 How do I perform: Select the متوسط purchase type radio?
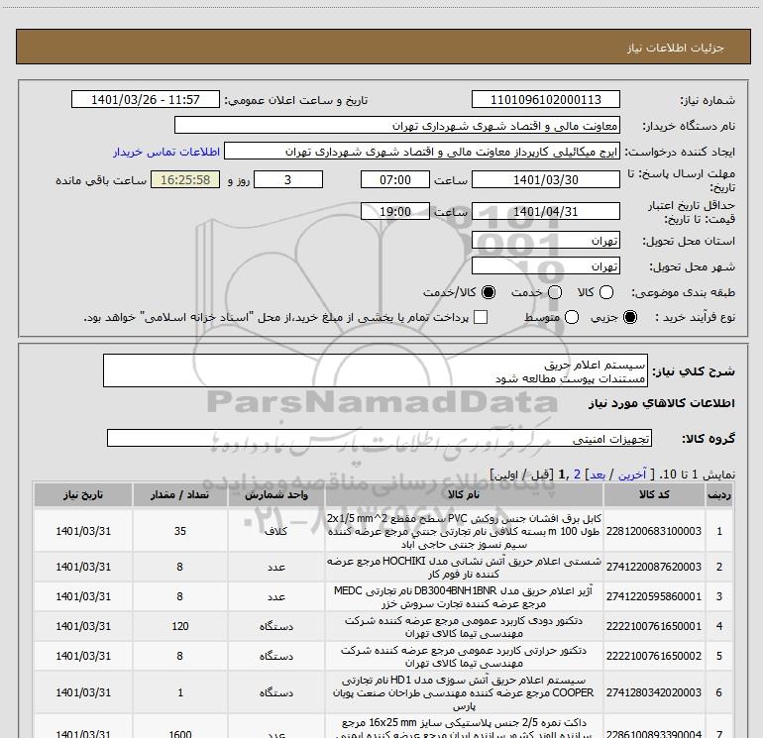[x=572, y=317]
